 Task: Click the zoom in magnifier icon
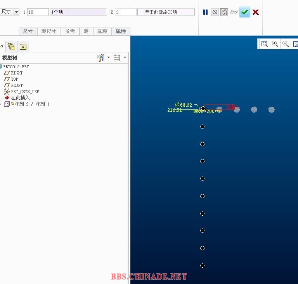pyautogui.click(x=275, y=44)
